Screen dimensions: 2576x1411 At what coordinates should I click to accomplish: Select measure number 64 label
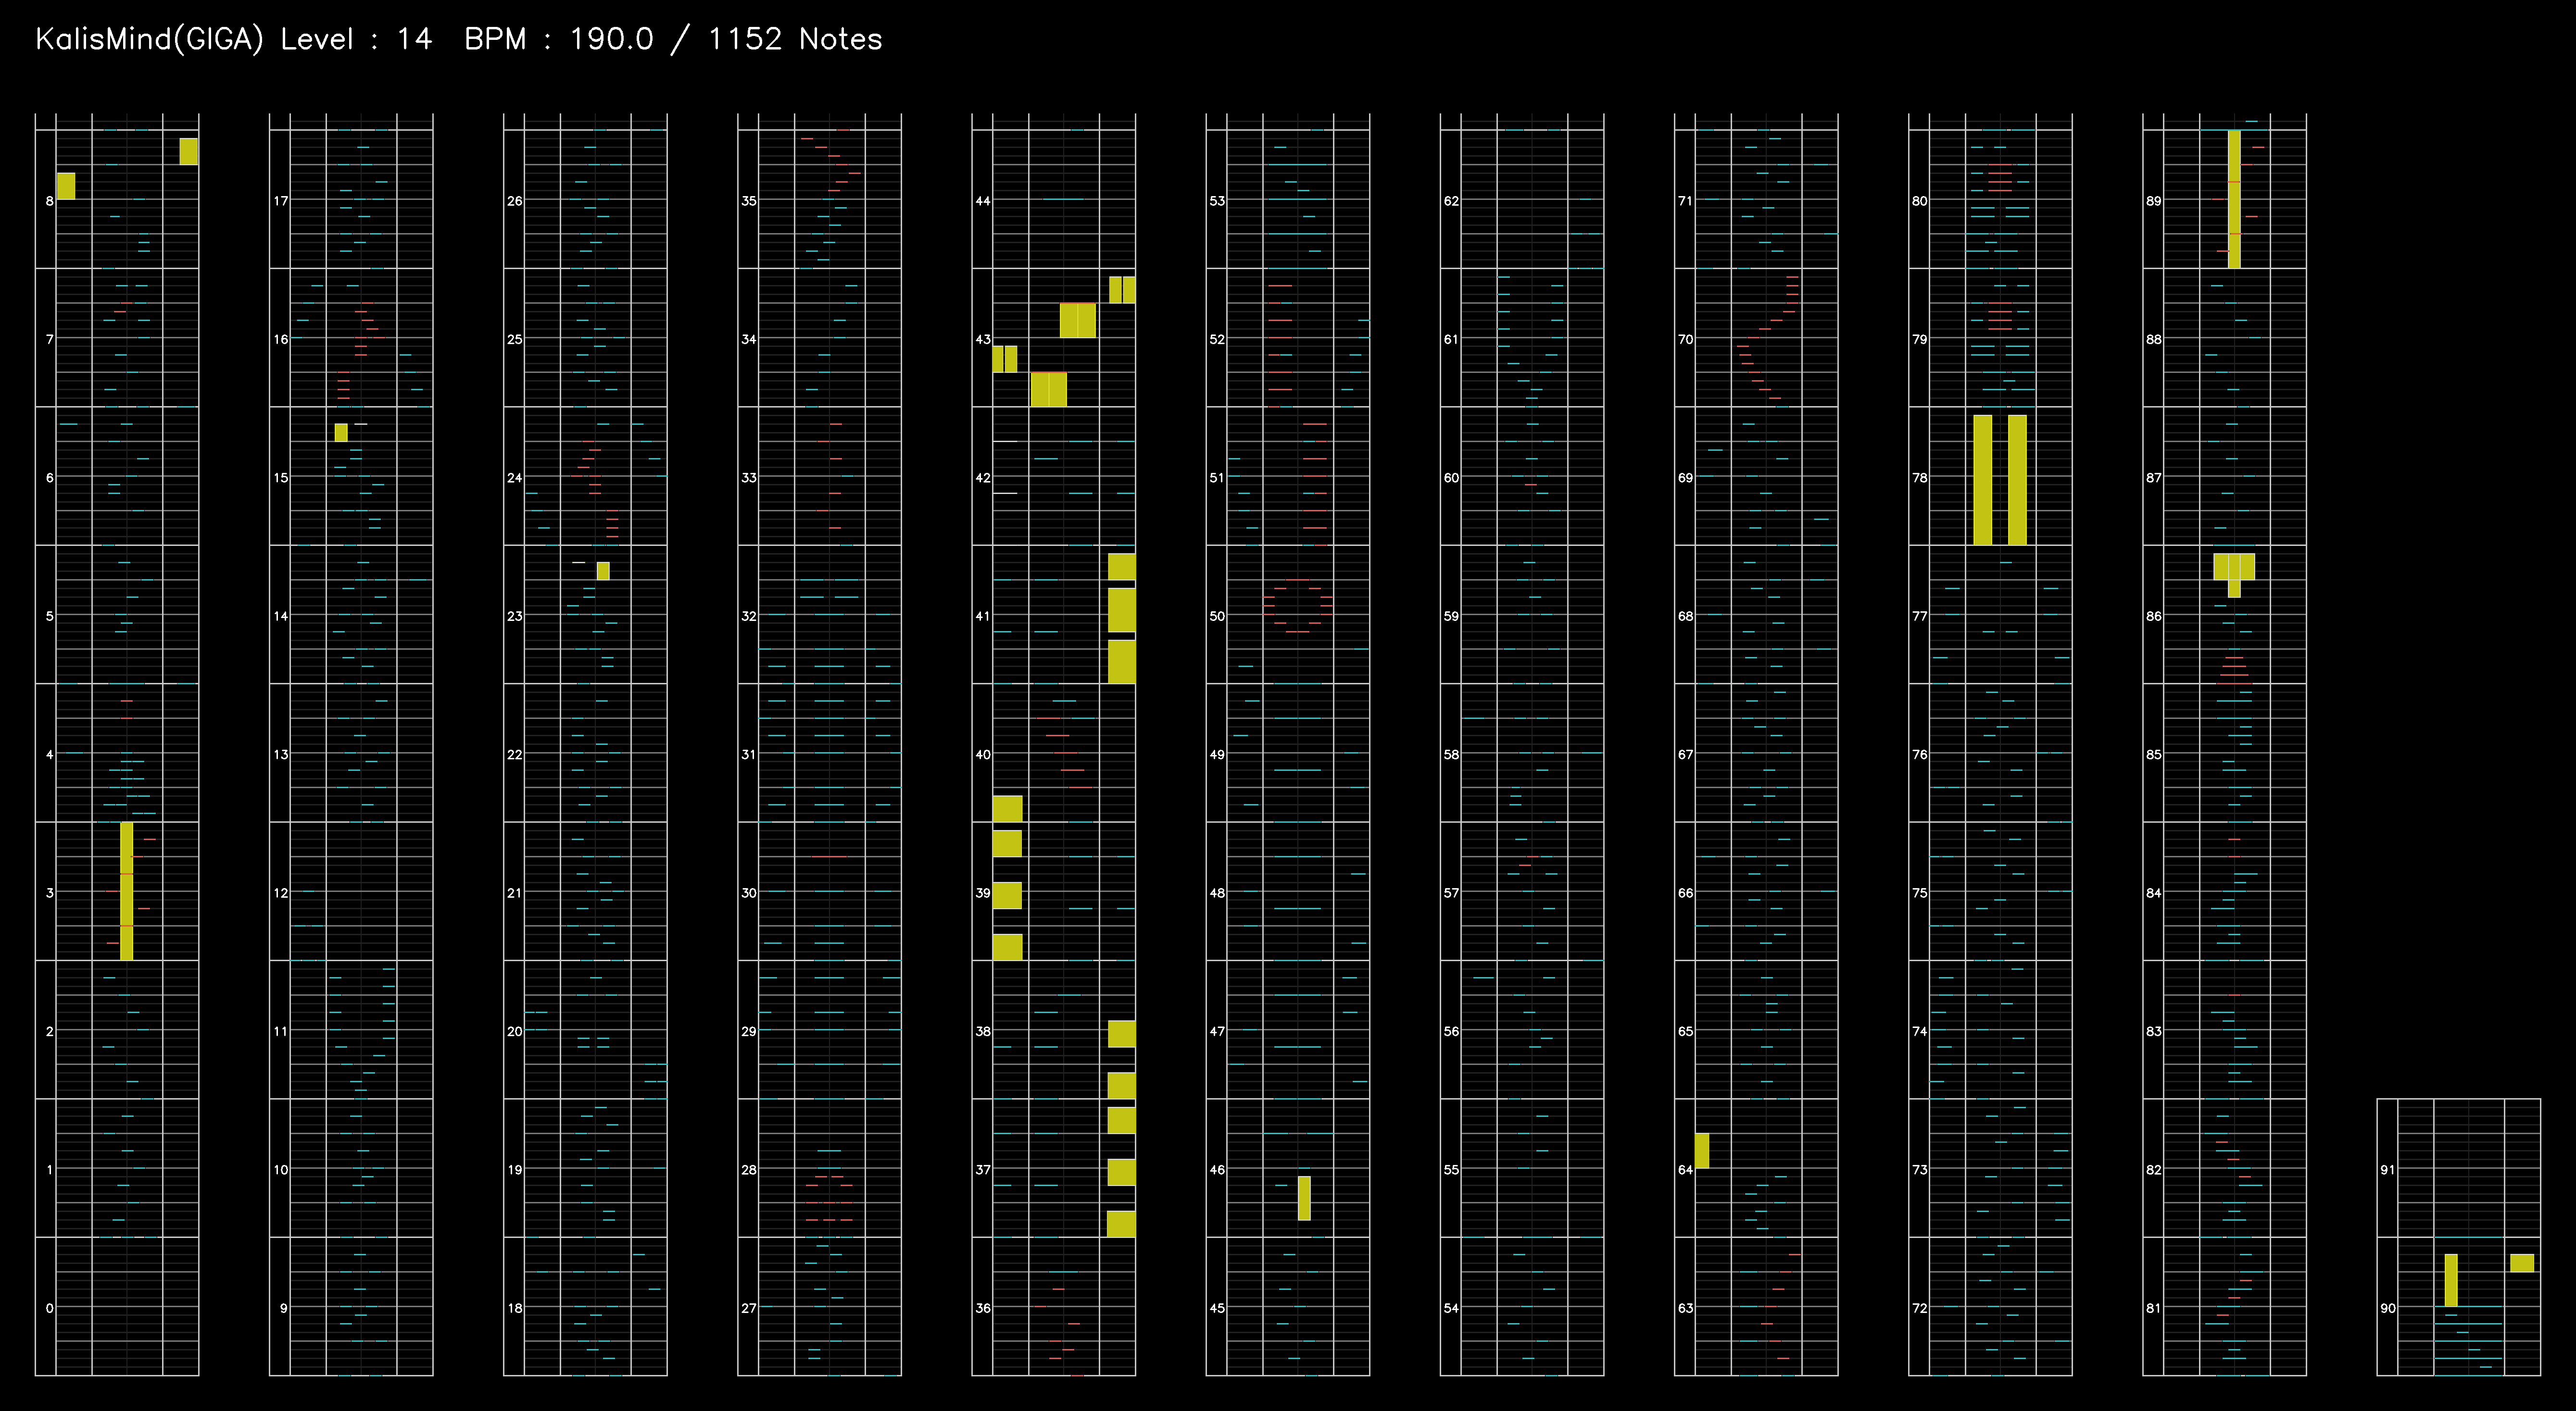[x=1685, y=1170]
